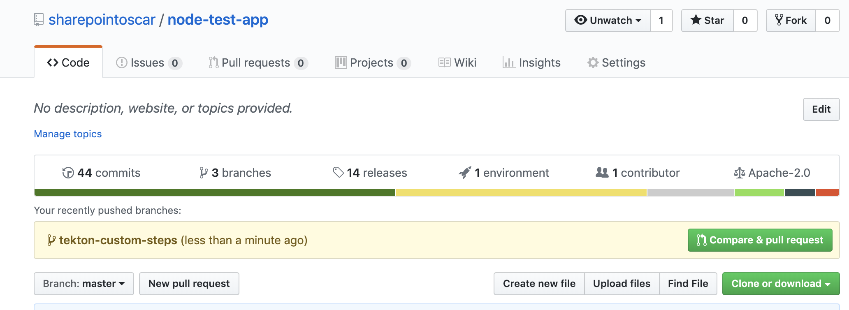
Task: Click the Wiki book icon
Action: [445, 62]
